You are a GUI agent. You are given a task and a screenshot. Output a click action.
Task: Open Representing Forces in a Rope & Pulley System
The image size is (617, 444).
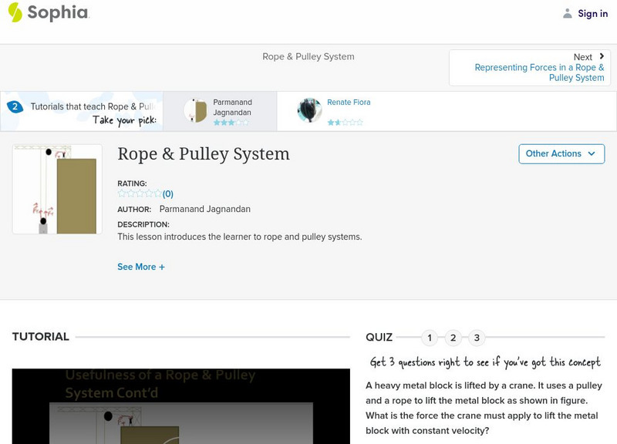click(x=540, y=72)
